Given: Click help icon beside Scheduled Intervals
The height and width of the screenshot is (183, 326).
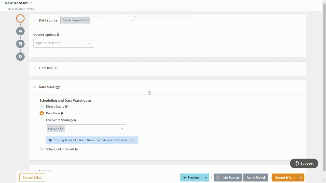Looking at the screenshot, I should pyautogui.click(x=76, y=149).
